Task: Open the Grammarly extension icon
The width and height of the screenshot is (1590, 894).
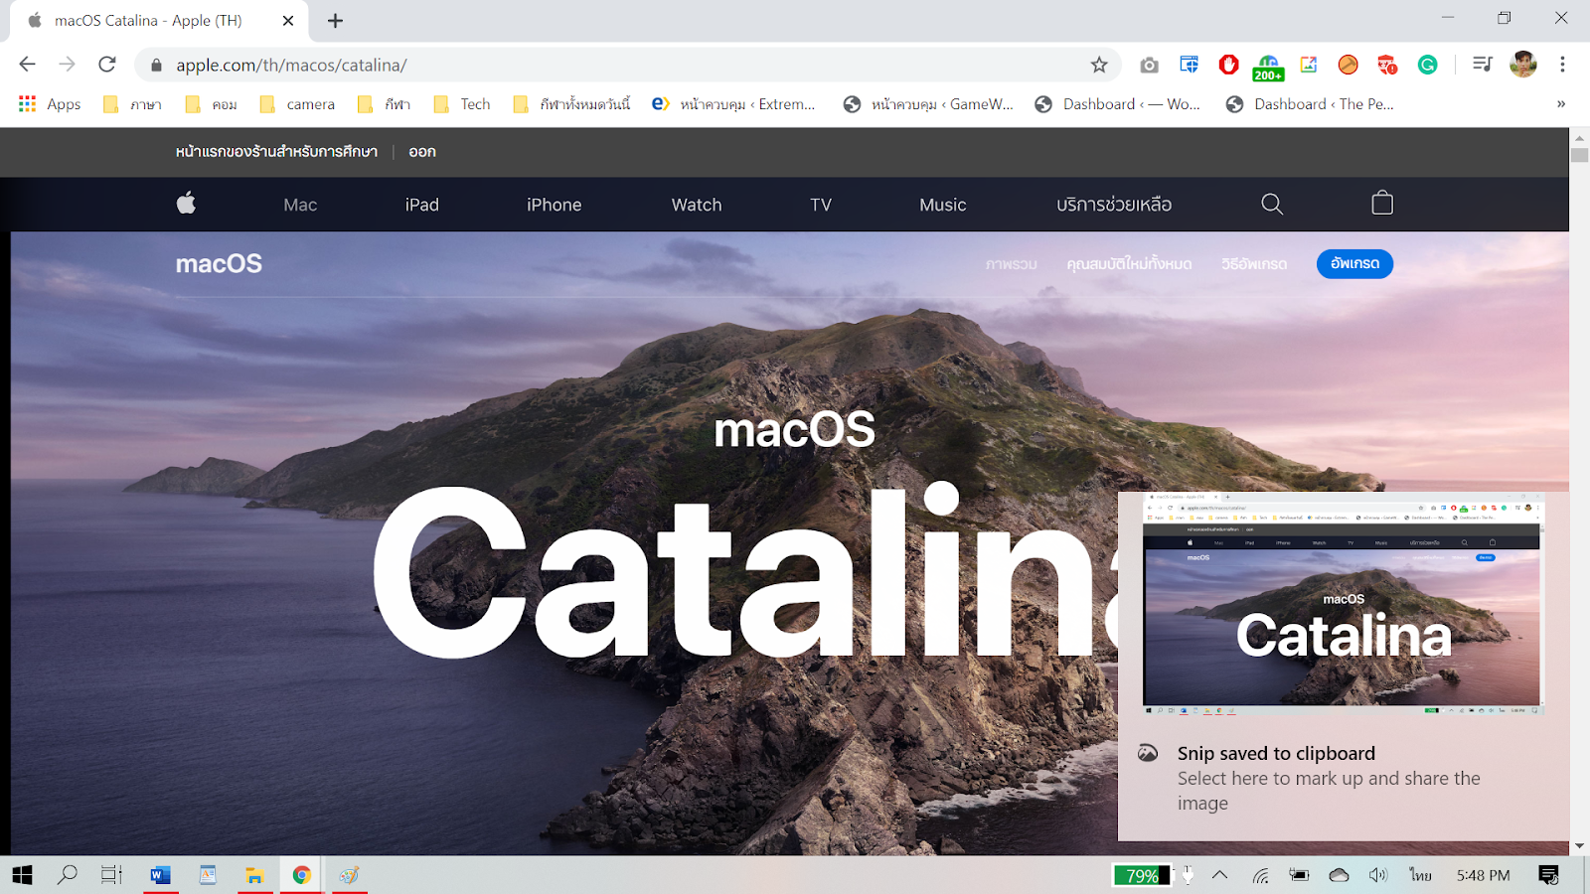Action: [x=1428, y=65]
